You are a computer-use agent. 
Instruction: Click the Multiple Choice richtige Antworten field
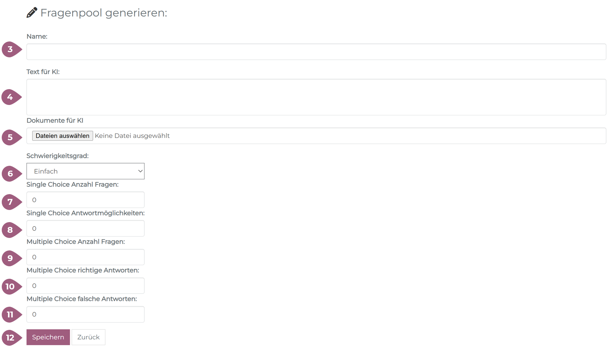pyautogui.click(x=85, y=286)
